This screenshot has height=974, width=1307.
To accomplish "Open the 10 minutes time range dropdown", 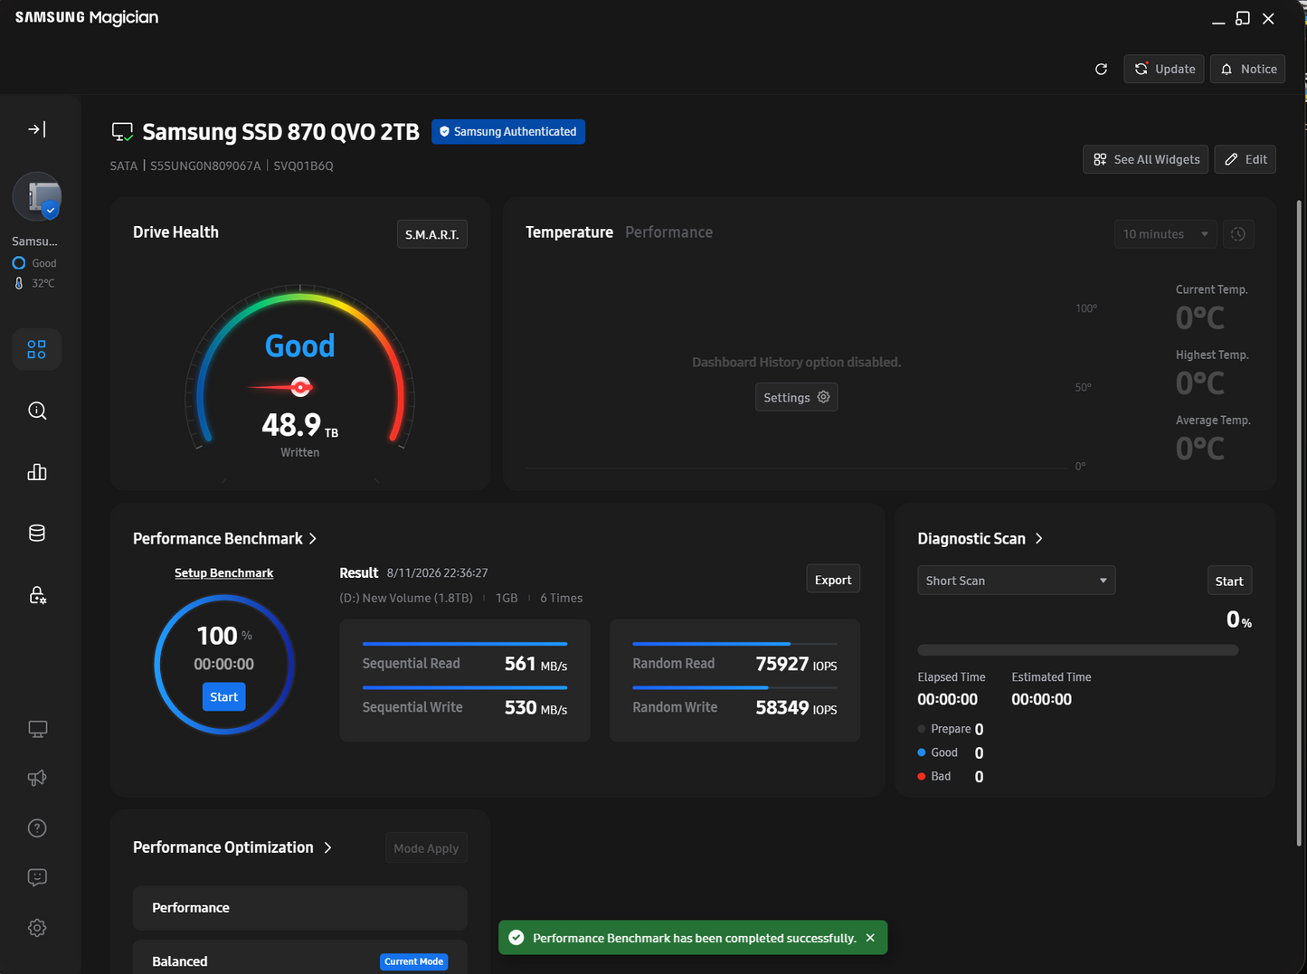I will (x=1166, y=234).
